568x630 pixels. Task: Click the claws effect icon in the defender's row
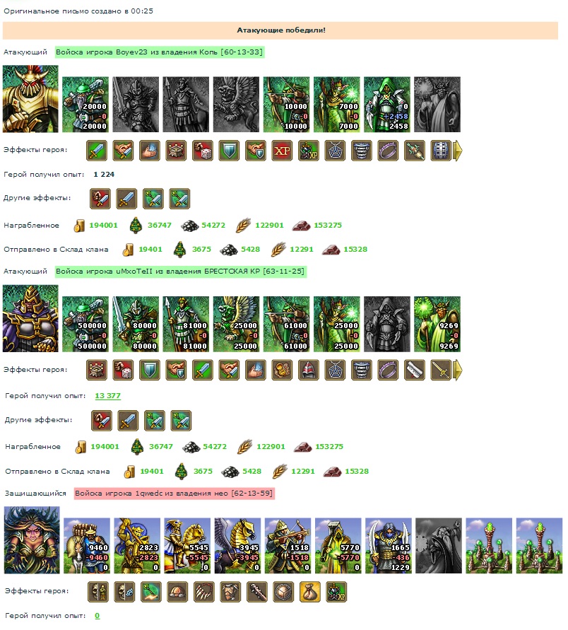tap(204, 592)
